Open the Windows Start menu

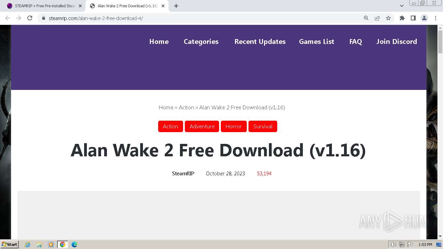pos(9,245)
